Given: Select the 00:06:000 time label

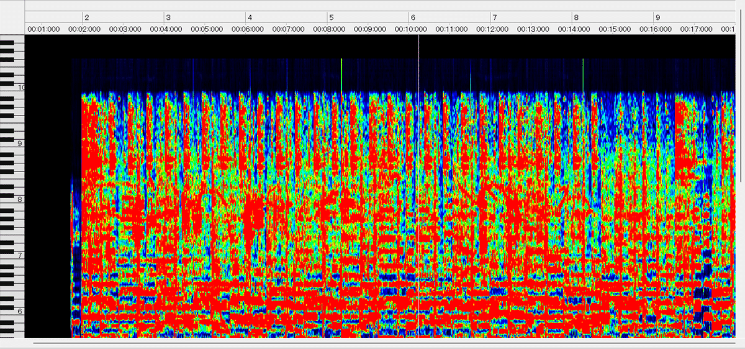Looking at the screenshot, I should 248,29.
